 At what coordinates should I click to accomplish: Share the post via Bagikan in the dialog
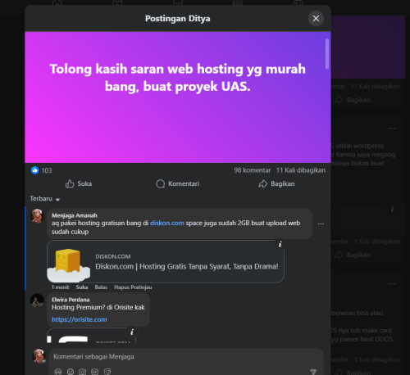coord(276,183)
